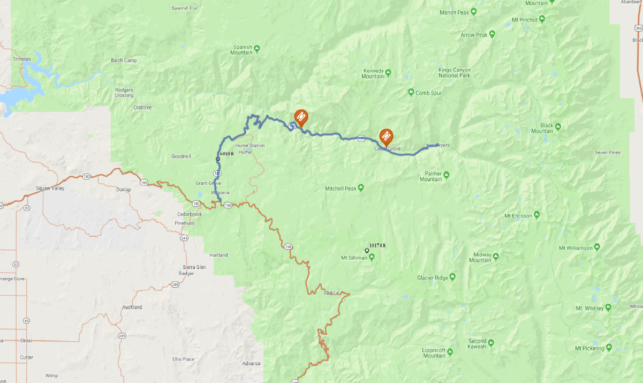Select the Mitchell Peak mountain icon

click(x=361, y=188)
